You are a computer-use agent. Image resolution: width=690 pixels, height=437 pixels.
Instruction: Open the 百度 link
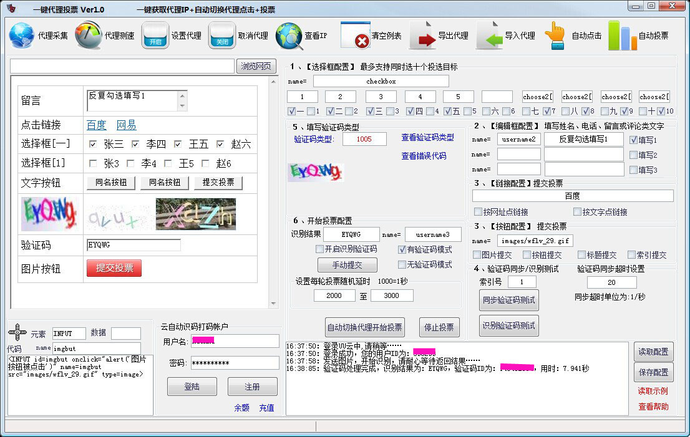coord(96,125)
